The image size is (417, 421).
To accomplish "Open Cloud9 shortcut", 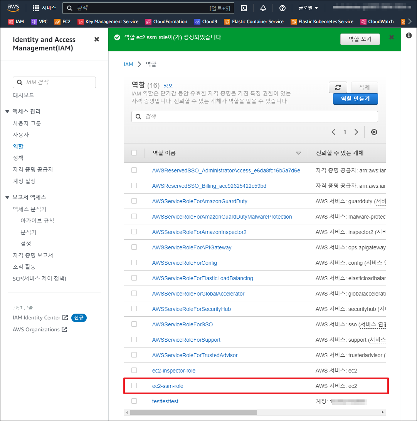I will [206, 22].
